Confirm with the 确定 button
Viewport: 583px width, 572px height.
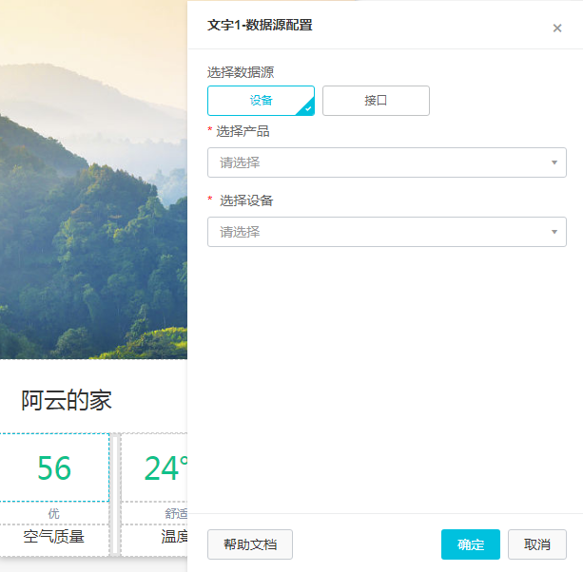[x=471, y=544]
